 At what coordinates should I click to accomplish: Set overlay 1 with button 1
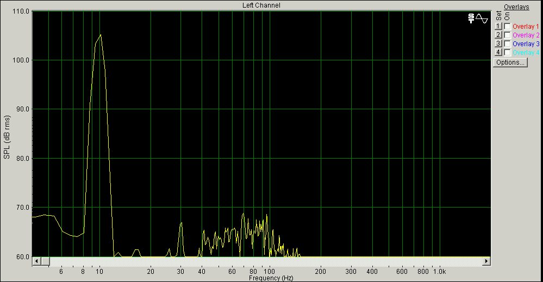[x=498, y=26]
